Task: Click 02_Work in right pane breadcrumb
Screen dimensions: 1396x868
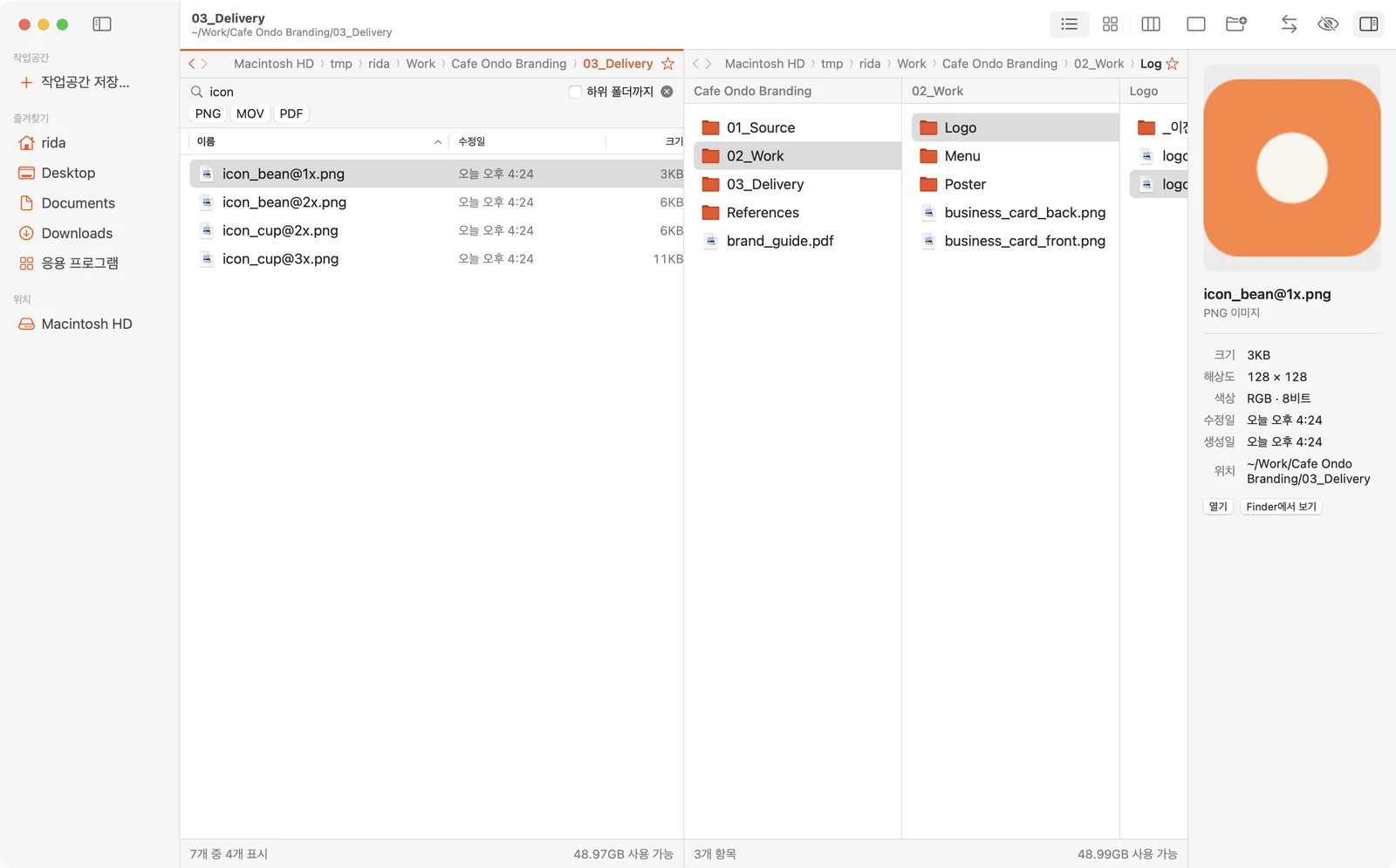Action: [x=1098, y=64]
